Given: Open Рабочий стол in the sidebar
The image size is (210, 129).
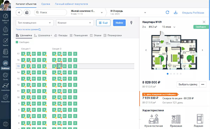Looking at the screenshot, I should click(5, 18).
